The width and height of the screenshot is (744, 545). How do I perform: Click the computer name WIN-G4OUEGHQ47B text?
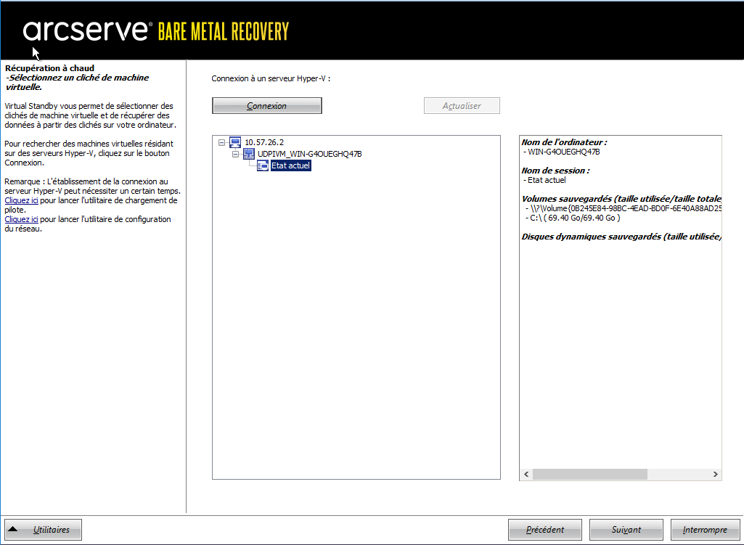point(564,152)
